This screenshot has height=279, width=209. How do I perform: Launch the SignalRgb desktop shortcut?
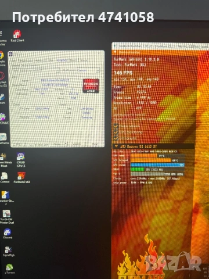pyautogui.click(x=8, y=251)
